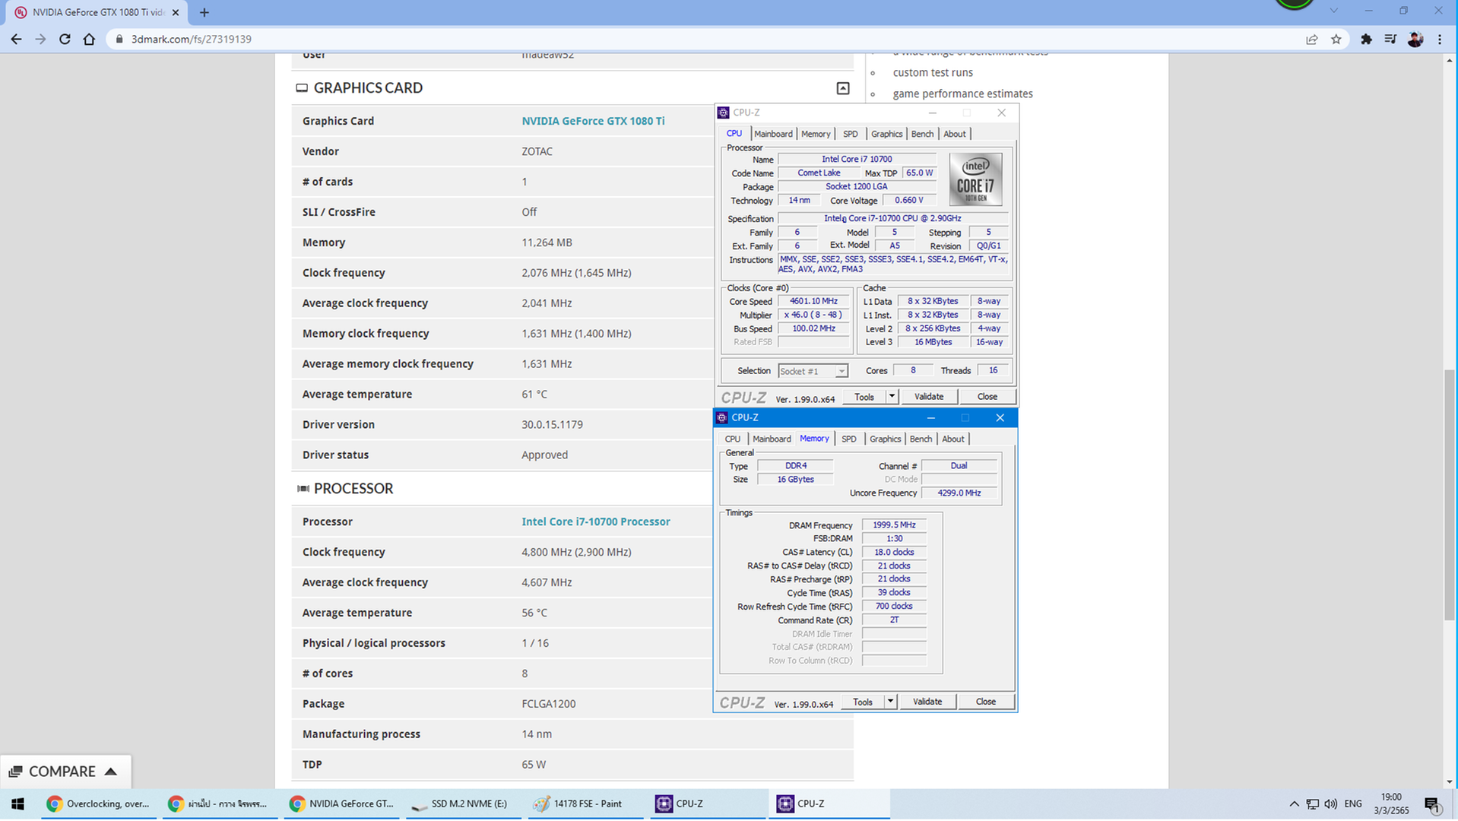Switch to SPD tab in upper CPU-Z
Image resolution: width=1458 pixels, height=821 pixels.
tap(850, 134)
